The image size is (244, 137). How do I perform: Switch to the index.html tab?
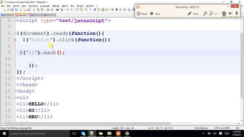coord(22,15)
